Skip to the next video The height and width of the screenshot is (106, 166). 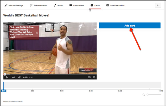click(13, 77)
